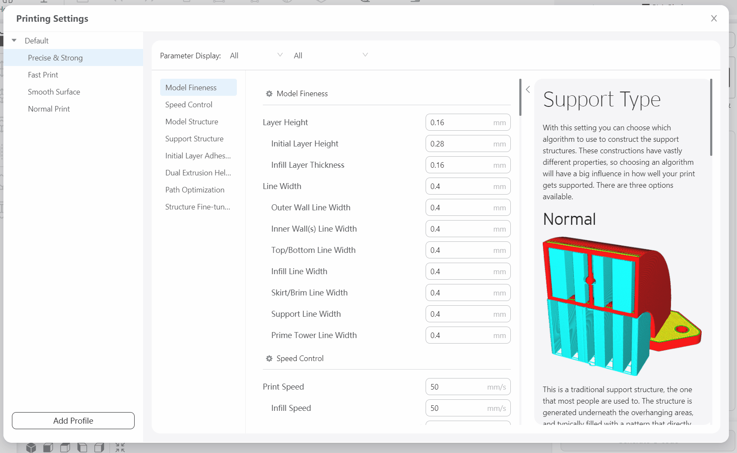This screenshot has width=737, height=453.
Task: Select Precise & Strong profile
Action: (x=73, y=57)
